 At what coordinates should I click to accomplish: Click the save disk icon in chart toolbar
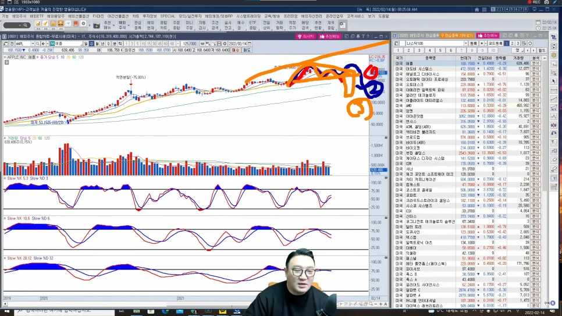point(219,44)
